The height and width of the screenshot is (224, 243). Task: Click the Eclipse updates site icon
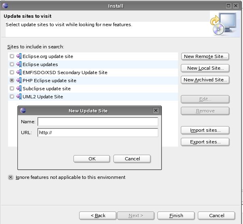[x=19, y=64]
